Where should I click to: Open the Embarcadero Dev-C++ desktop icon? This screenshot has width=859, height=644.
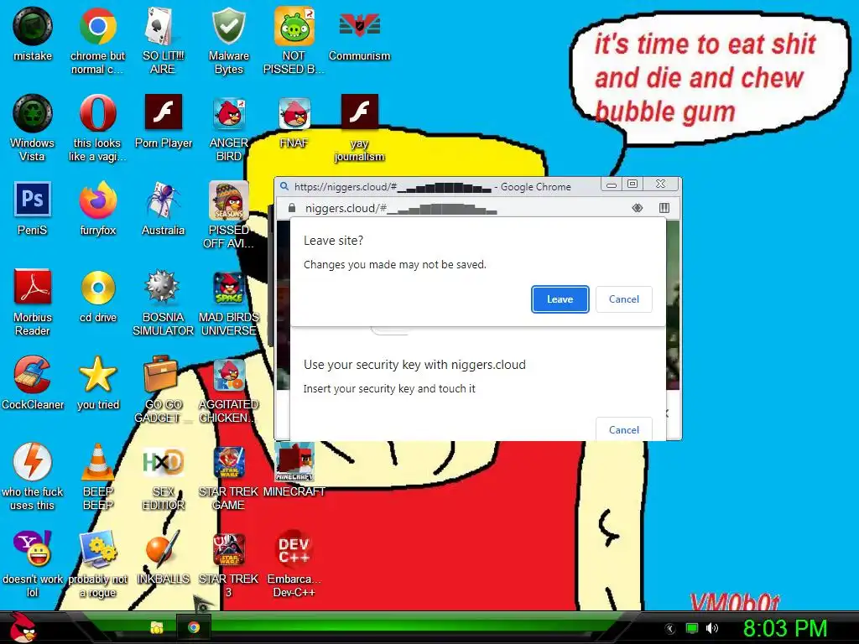point(294,548)
